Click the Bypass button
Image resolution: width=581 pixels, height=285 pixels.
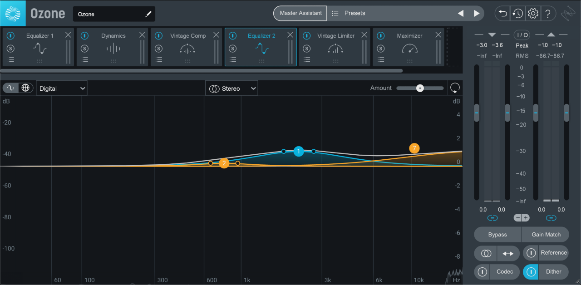(497, 235)
